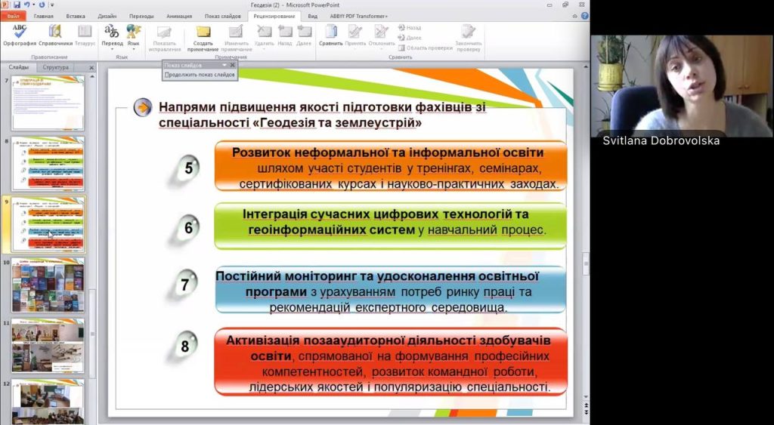This screenshot has height=425, width=774.
Task: Click Продолжить показ слайдов button
Action: [200, 75]
